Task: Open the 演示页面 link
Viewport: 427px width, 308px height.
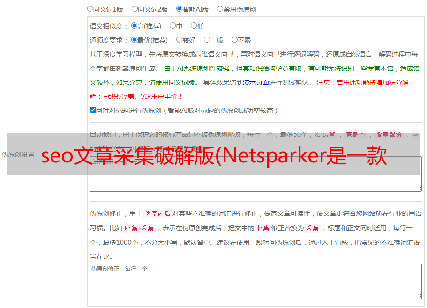Action: pos(256,82)
